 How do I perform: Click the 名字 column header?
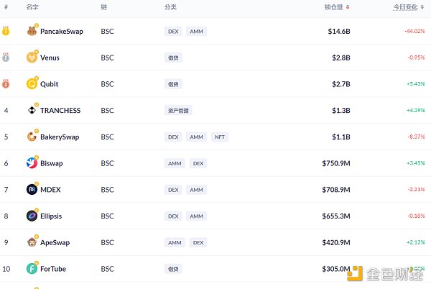[32, 7]
